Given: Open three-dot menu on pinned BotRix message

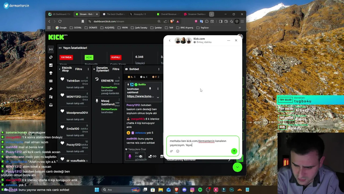Looking at the screenshot, I should point(158,89).
